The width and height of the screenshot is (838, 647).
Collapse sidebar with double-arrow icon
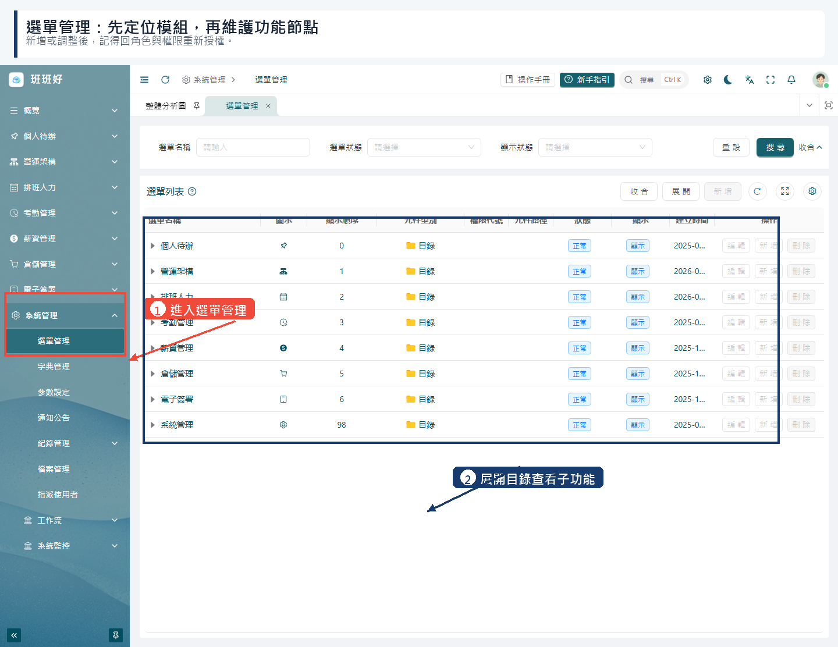click(x=14, y=635)
